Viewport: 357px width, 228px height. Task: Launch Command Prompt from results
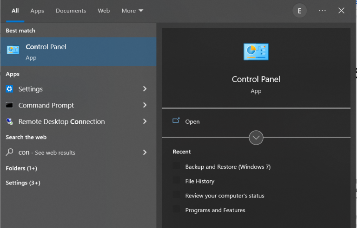[x=78, y=105]
